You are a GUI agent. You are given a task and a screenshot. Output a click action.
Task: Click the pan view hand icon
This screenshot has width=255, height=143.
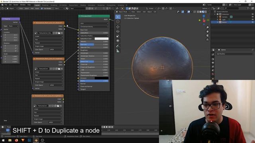(208, 31)
